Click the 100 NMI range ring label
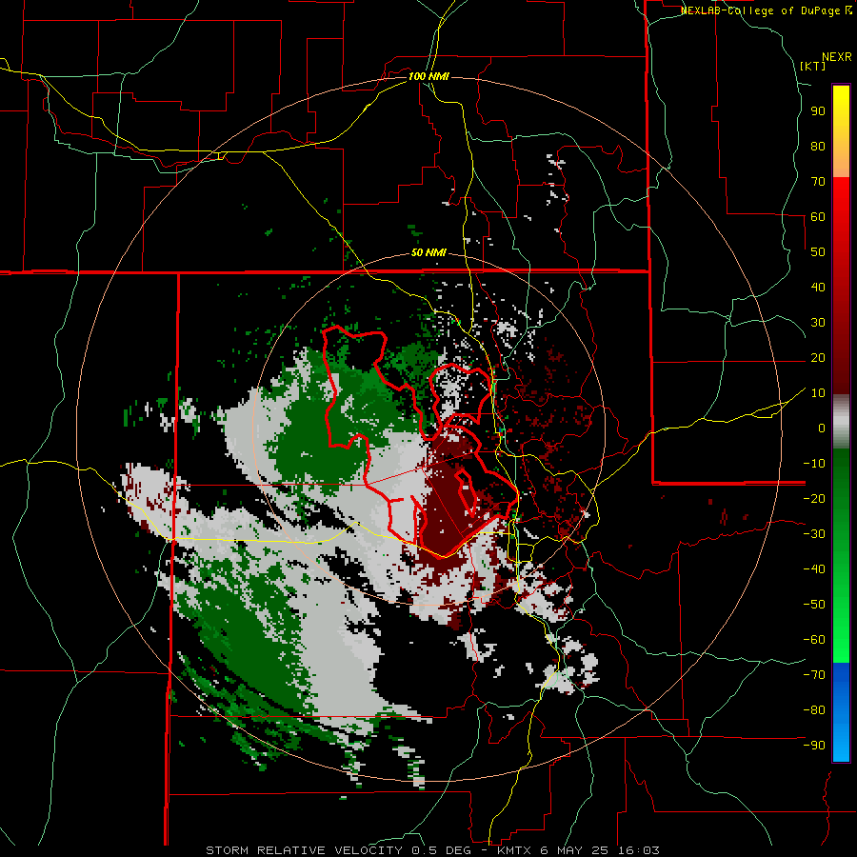 pyautogui.click(x=428, y=76)
